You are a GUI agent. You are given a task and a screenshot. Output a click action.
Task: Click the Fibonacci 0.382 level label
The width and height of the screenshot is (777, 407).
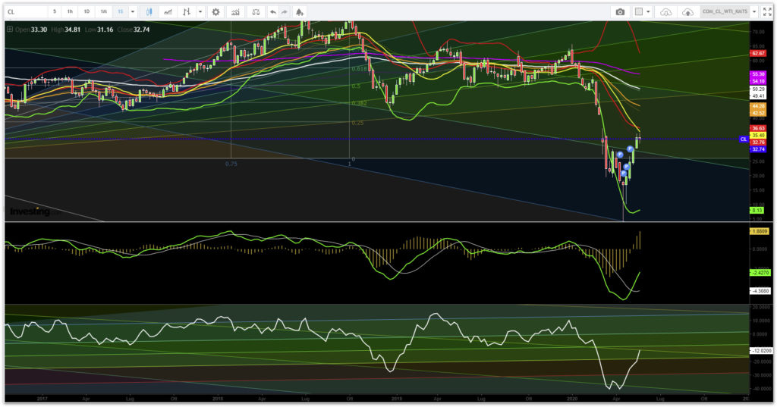[x=359, y=104]
